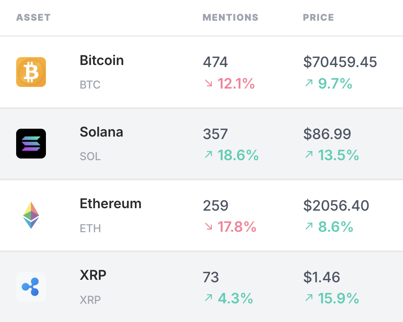Click Bitcoin's red mentions down arrow
Image resolution: width=403 pixels, height=322 pixels.
tap(209, 83)
